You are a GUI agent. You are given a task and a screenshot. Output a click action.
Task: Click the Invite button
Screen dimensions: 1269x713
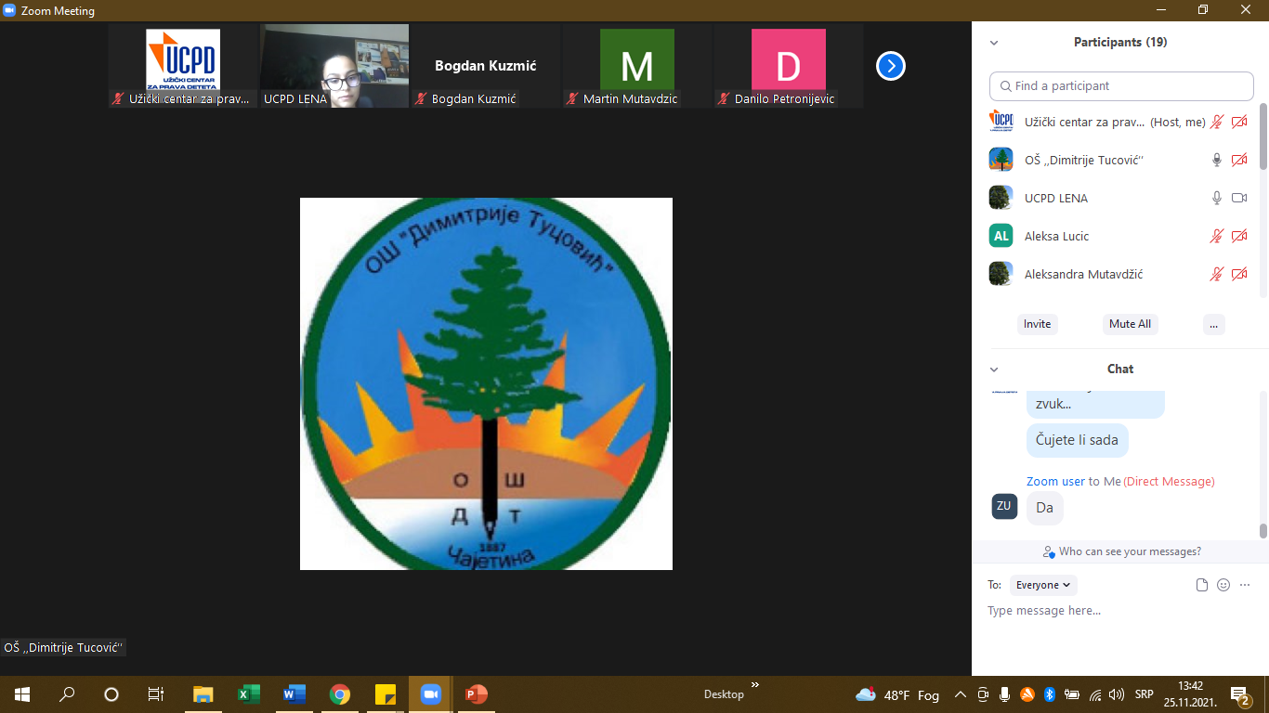(1037, 324)
